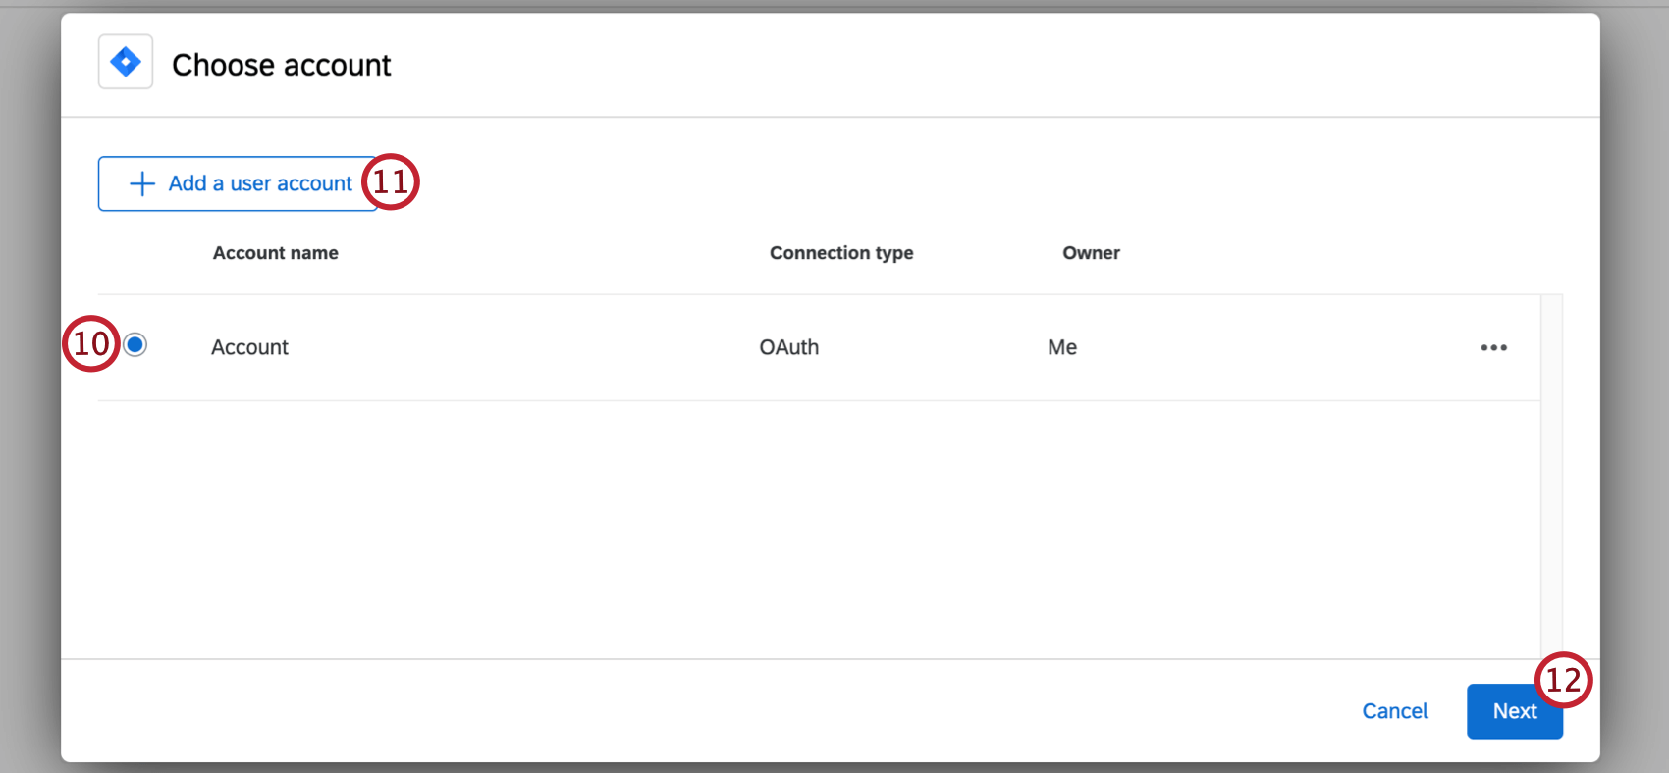1669x773 pixels.
Task: Click the plus icon inside Add a user account
Action: pyautogui.click(x=140, y=183)
